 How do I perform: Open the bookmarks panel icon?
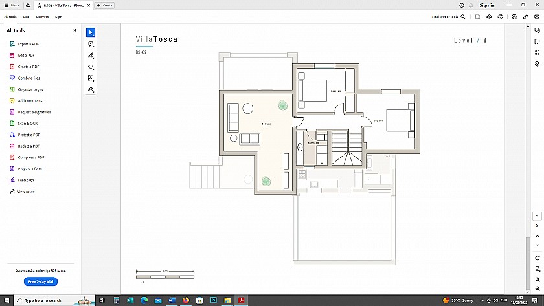point(537,42)
